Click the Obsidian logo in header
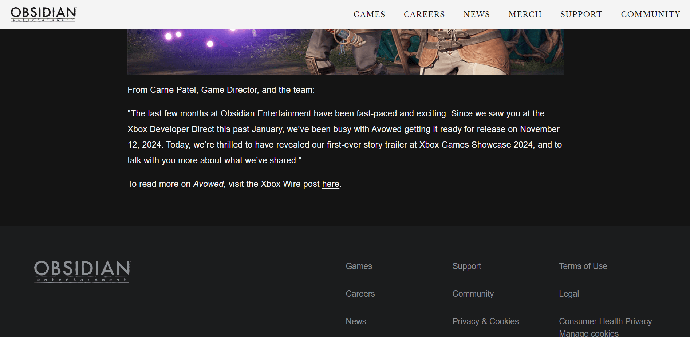The image size is (690, 337). [44, 15]
